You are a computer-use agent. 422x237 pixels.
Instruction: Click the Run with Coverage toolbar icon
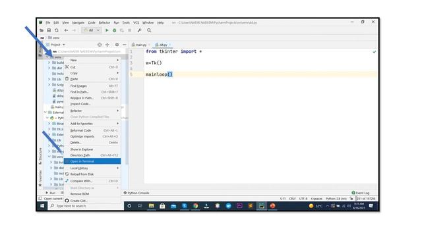pyautogui.click(x=122, y=30)
